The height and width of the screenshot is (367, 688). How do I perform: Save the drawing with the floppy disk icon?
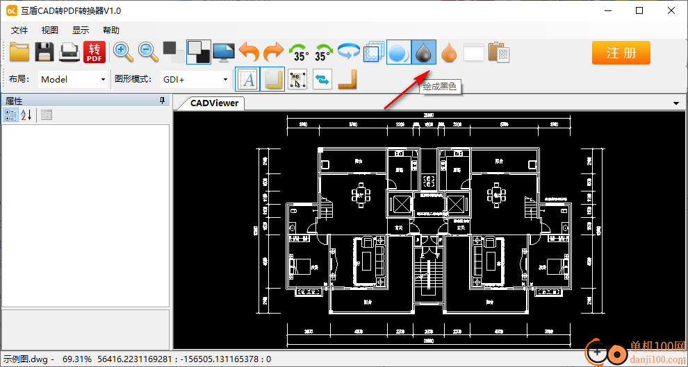coord(44,52)
